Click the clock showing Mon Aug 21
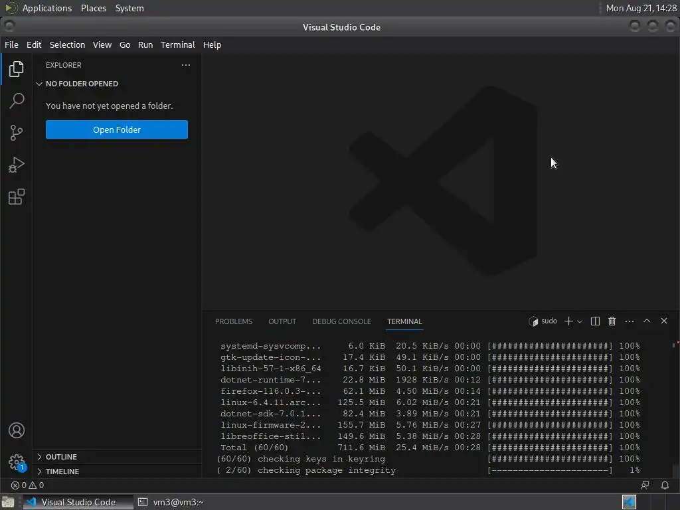This screenshot has width=680, height=510. (x=641, y=8)
